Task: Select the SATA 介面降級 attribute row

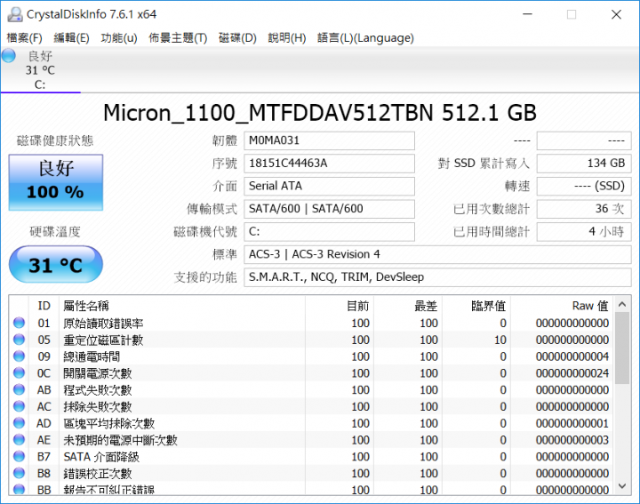Action: click(310, 457)
